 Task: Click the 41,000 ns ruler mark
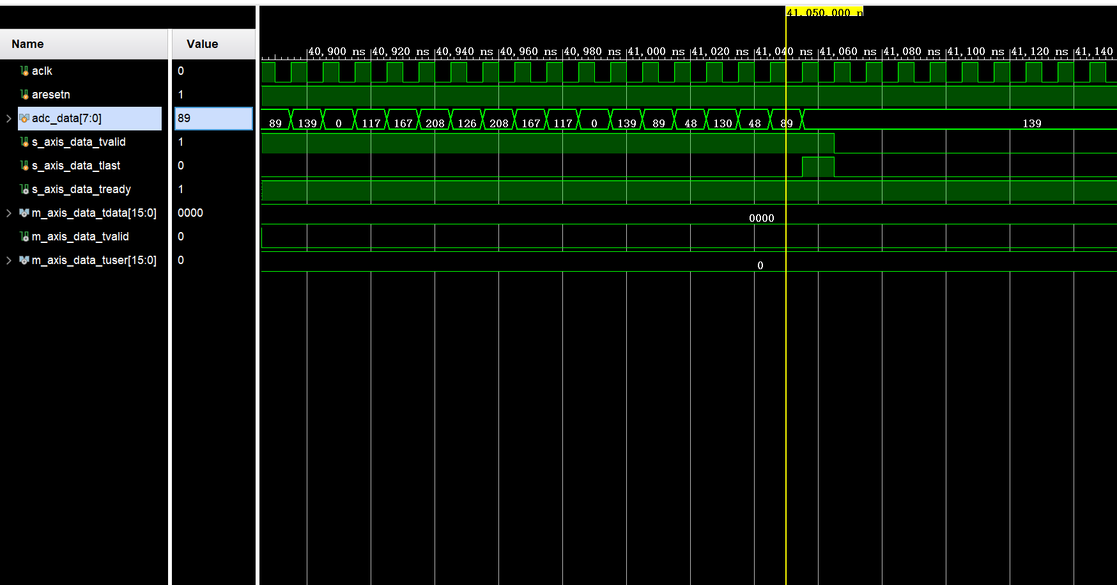[x=656, y=51]
